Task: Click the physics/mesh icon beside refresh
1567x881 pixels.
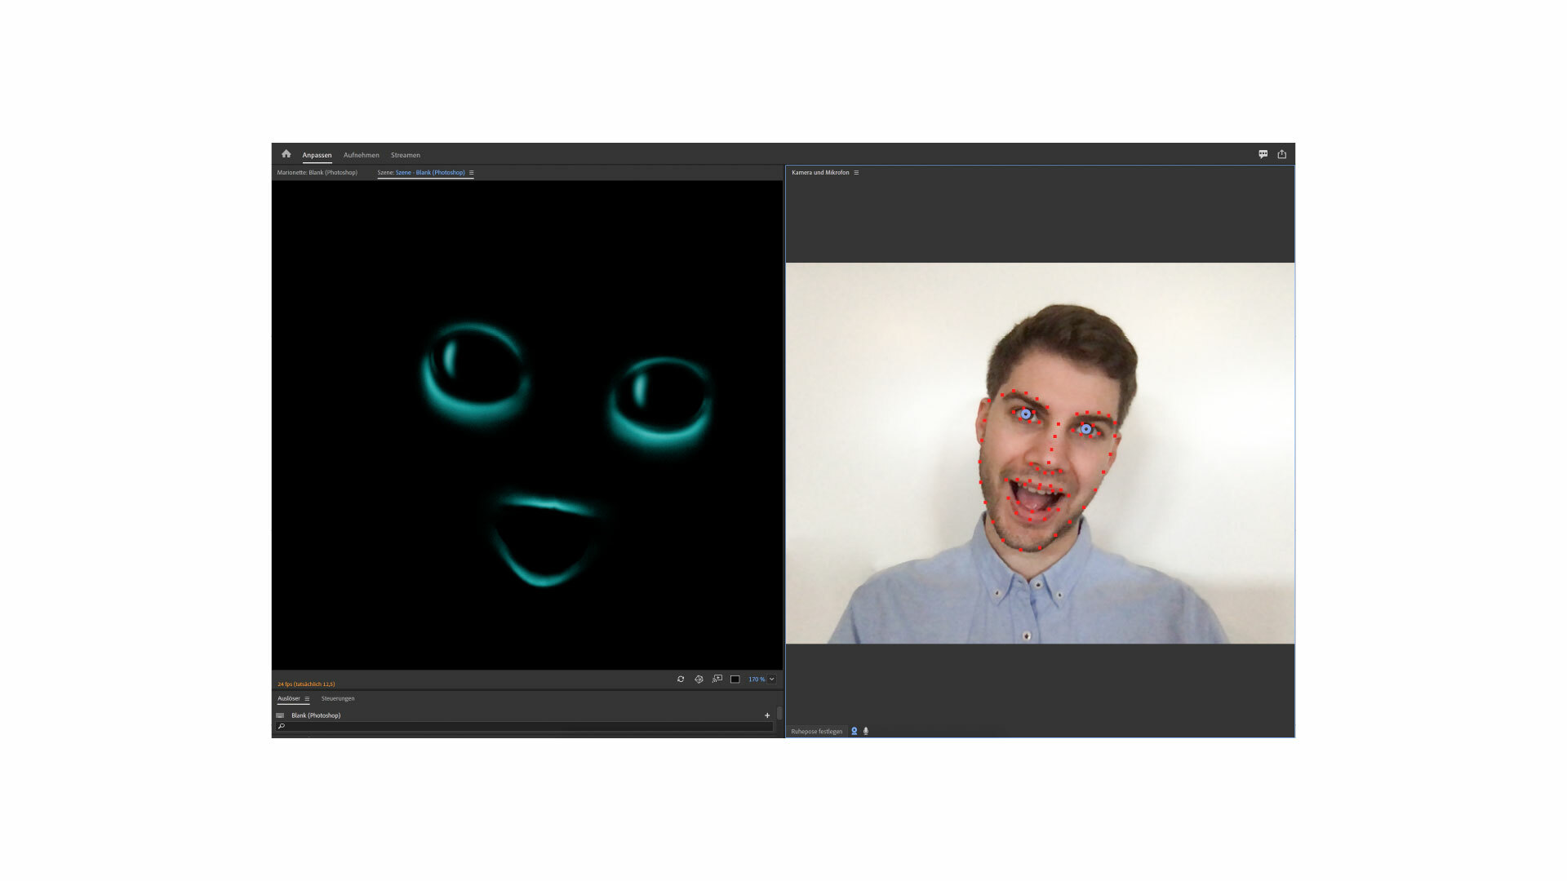Action: coord(699,679)
